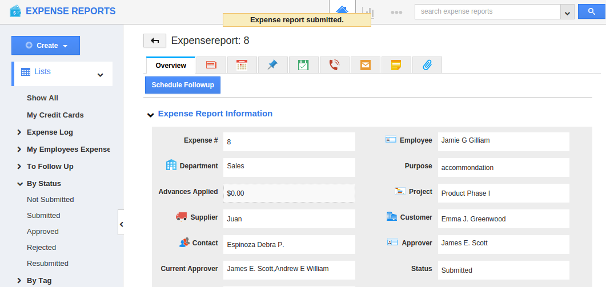Viewport: 606px width, 287px height.
Task: Click the blue pushpin tab icon
Action: (272, 66)
